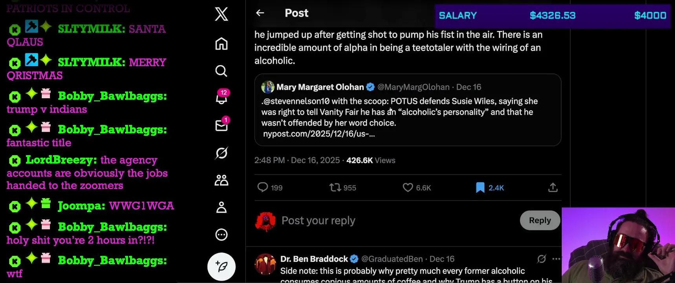Open the Messages envelope icon

[x=221, y=125]
